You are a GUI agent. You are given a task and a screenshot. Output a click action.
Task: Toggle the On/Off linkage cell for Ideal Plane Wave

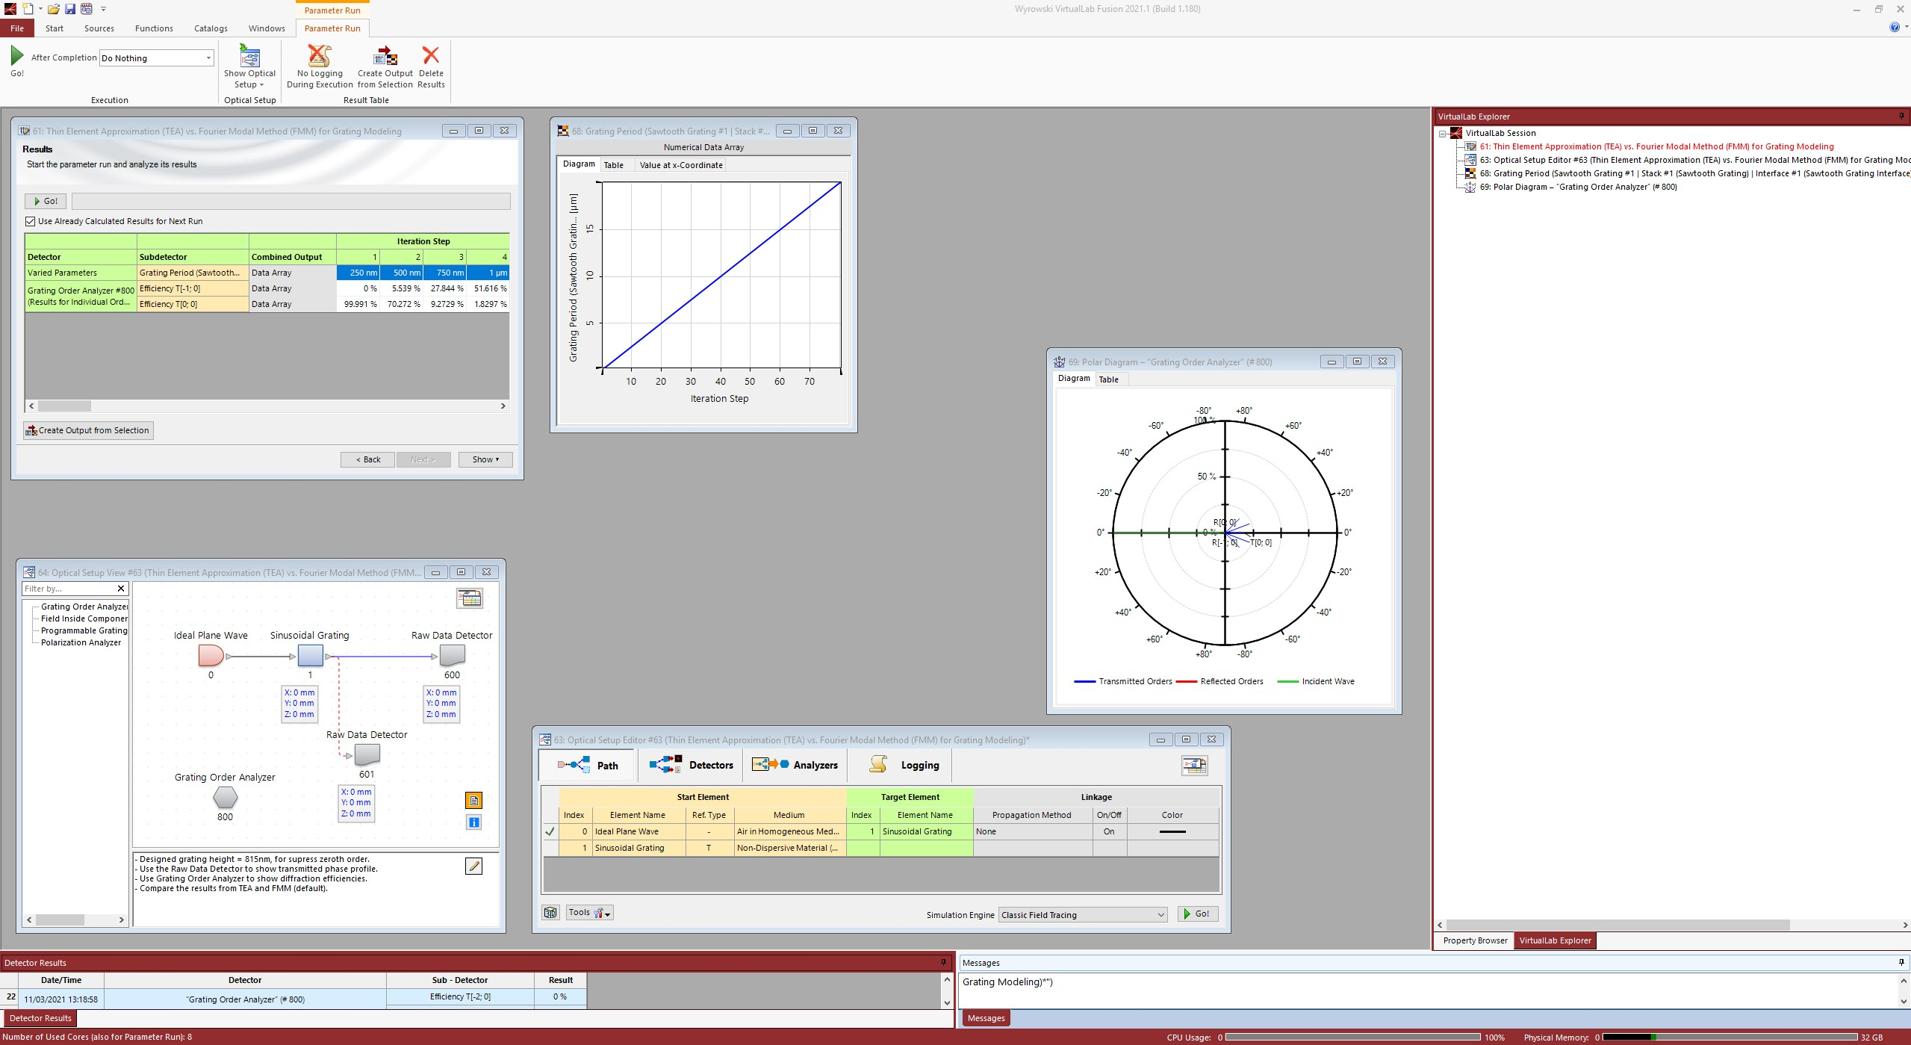coord(1109,831)
